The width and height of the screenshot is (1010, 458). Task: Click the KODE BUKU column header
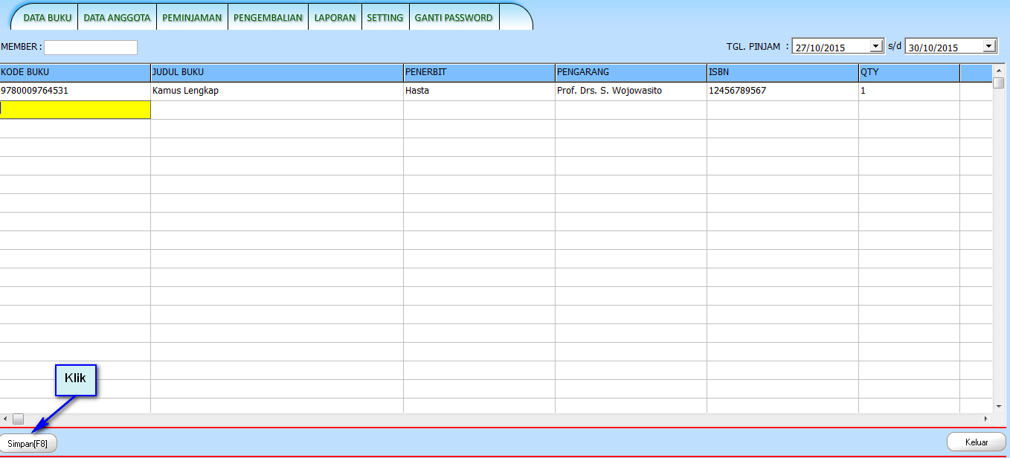74,72
